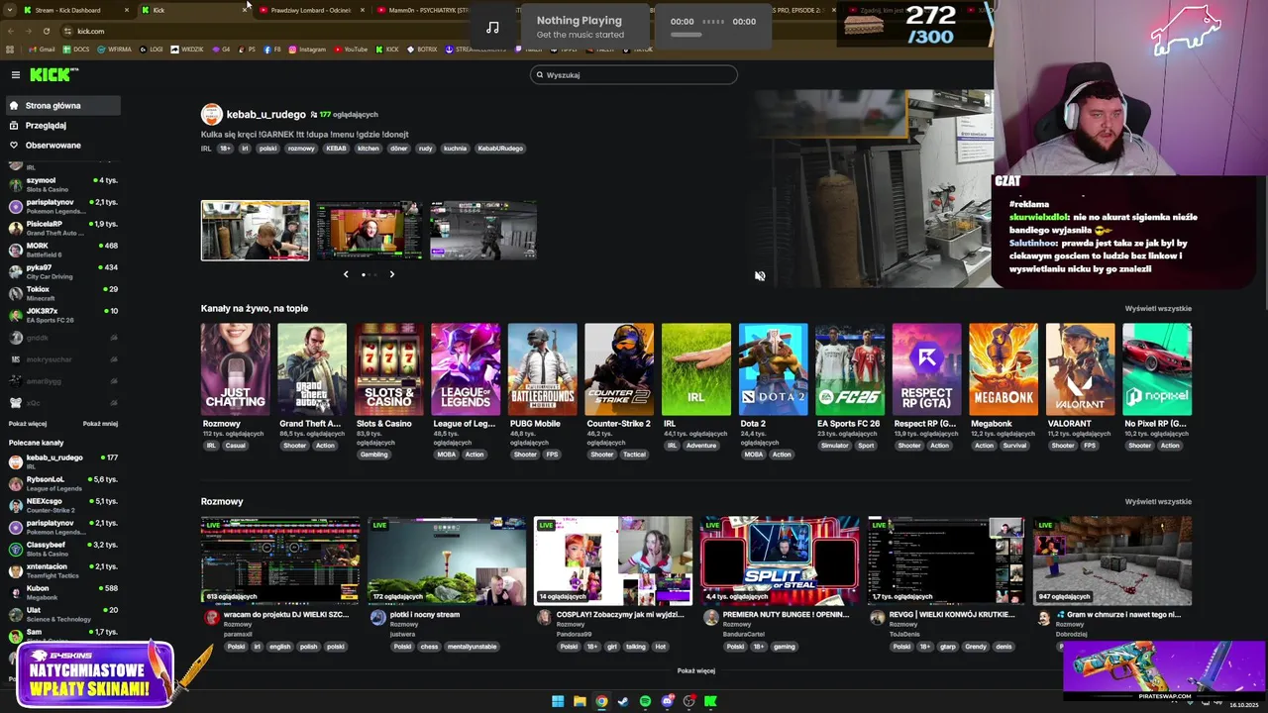Open the Classybeef recommended channel in the sidebar

tap(61, 549)
